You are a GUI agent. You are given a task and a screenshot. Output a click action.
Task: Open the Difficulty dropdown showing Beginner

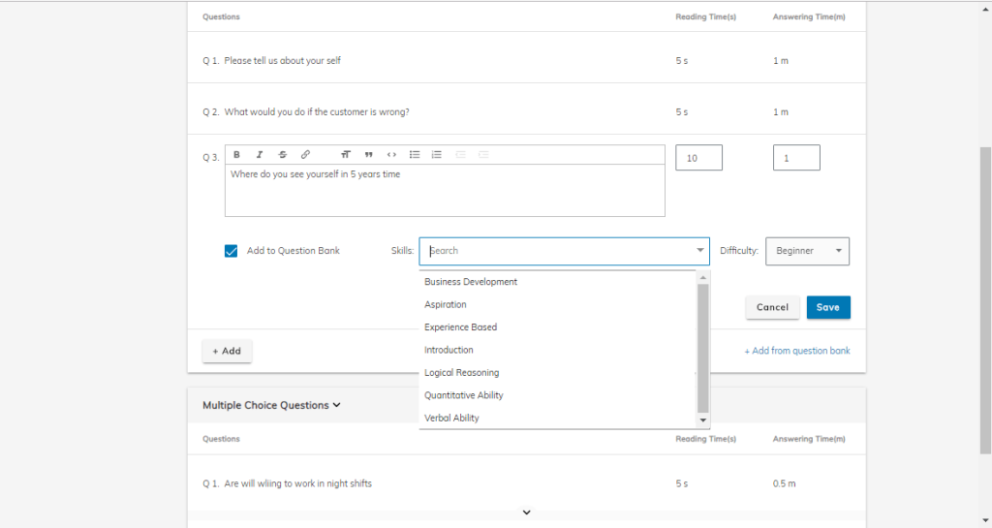click(x=807, y=251)
